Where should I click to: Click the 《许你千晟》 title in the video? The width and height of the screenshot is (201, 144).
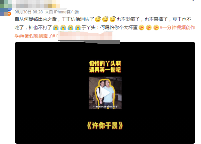pyautogui.click(x=105, y=126)
